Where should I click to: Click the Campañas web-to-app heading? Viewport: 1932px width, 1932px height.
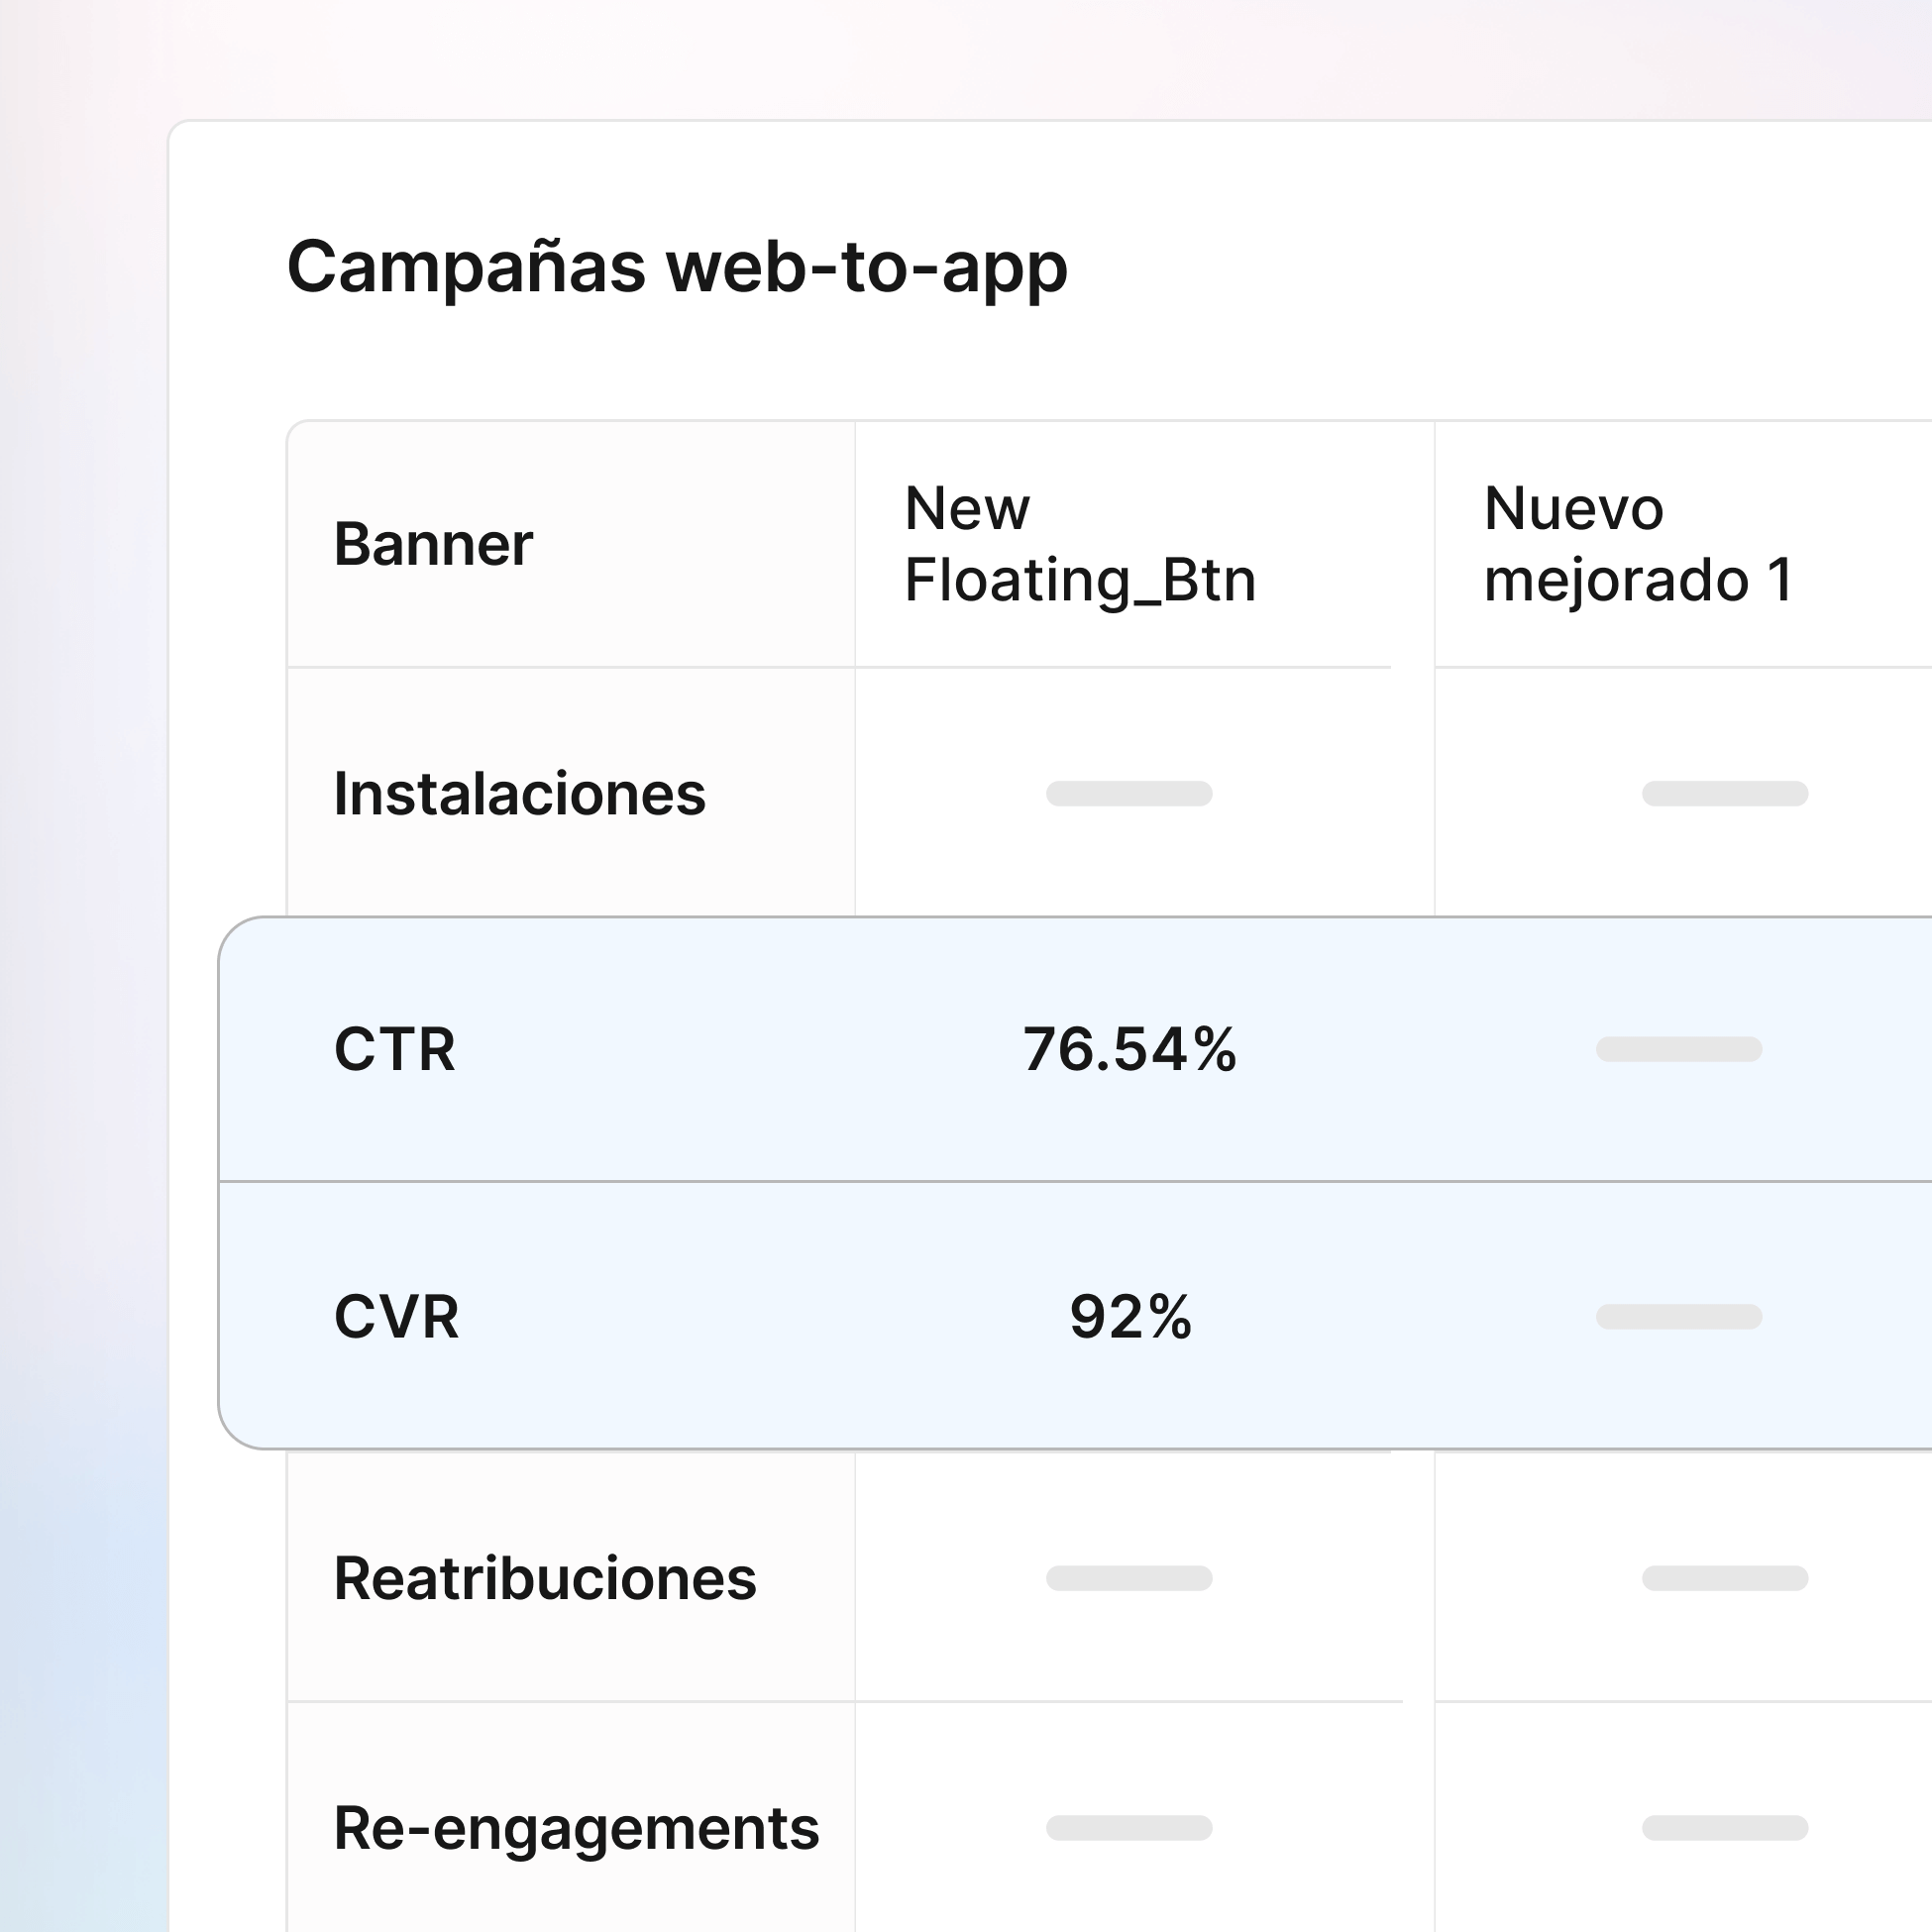tap(677, 267)
